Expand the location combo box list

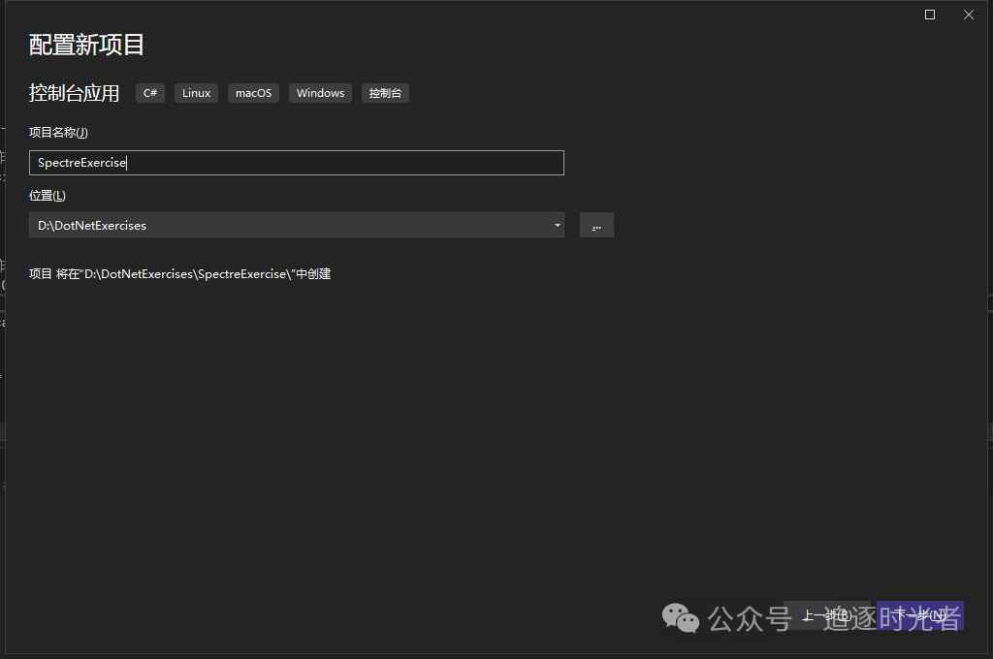click(x=558, y=225)
